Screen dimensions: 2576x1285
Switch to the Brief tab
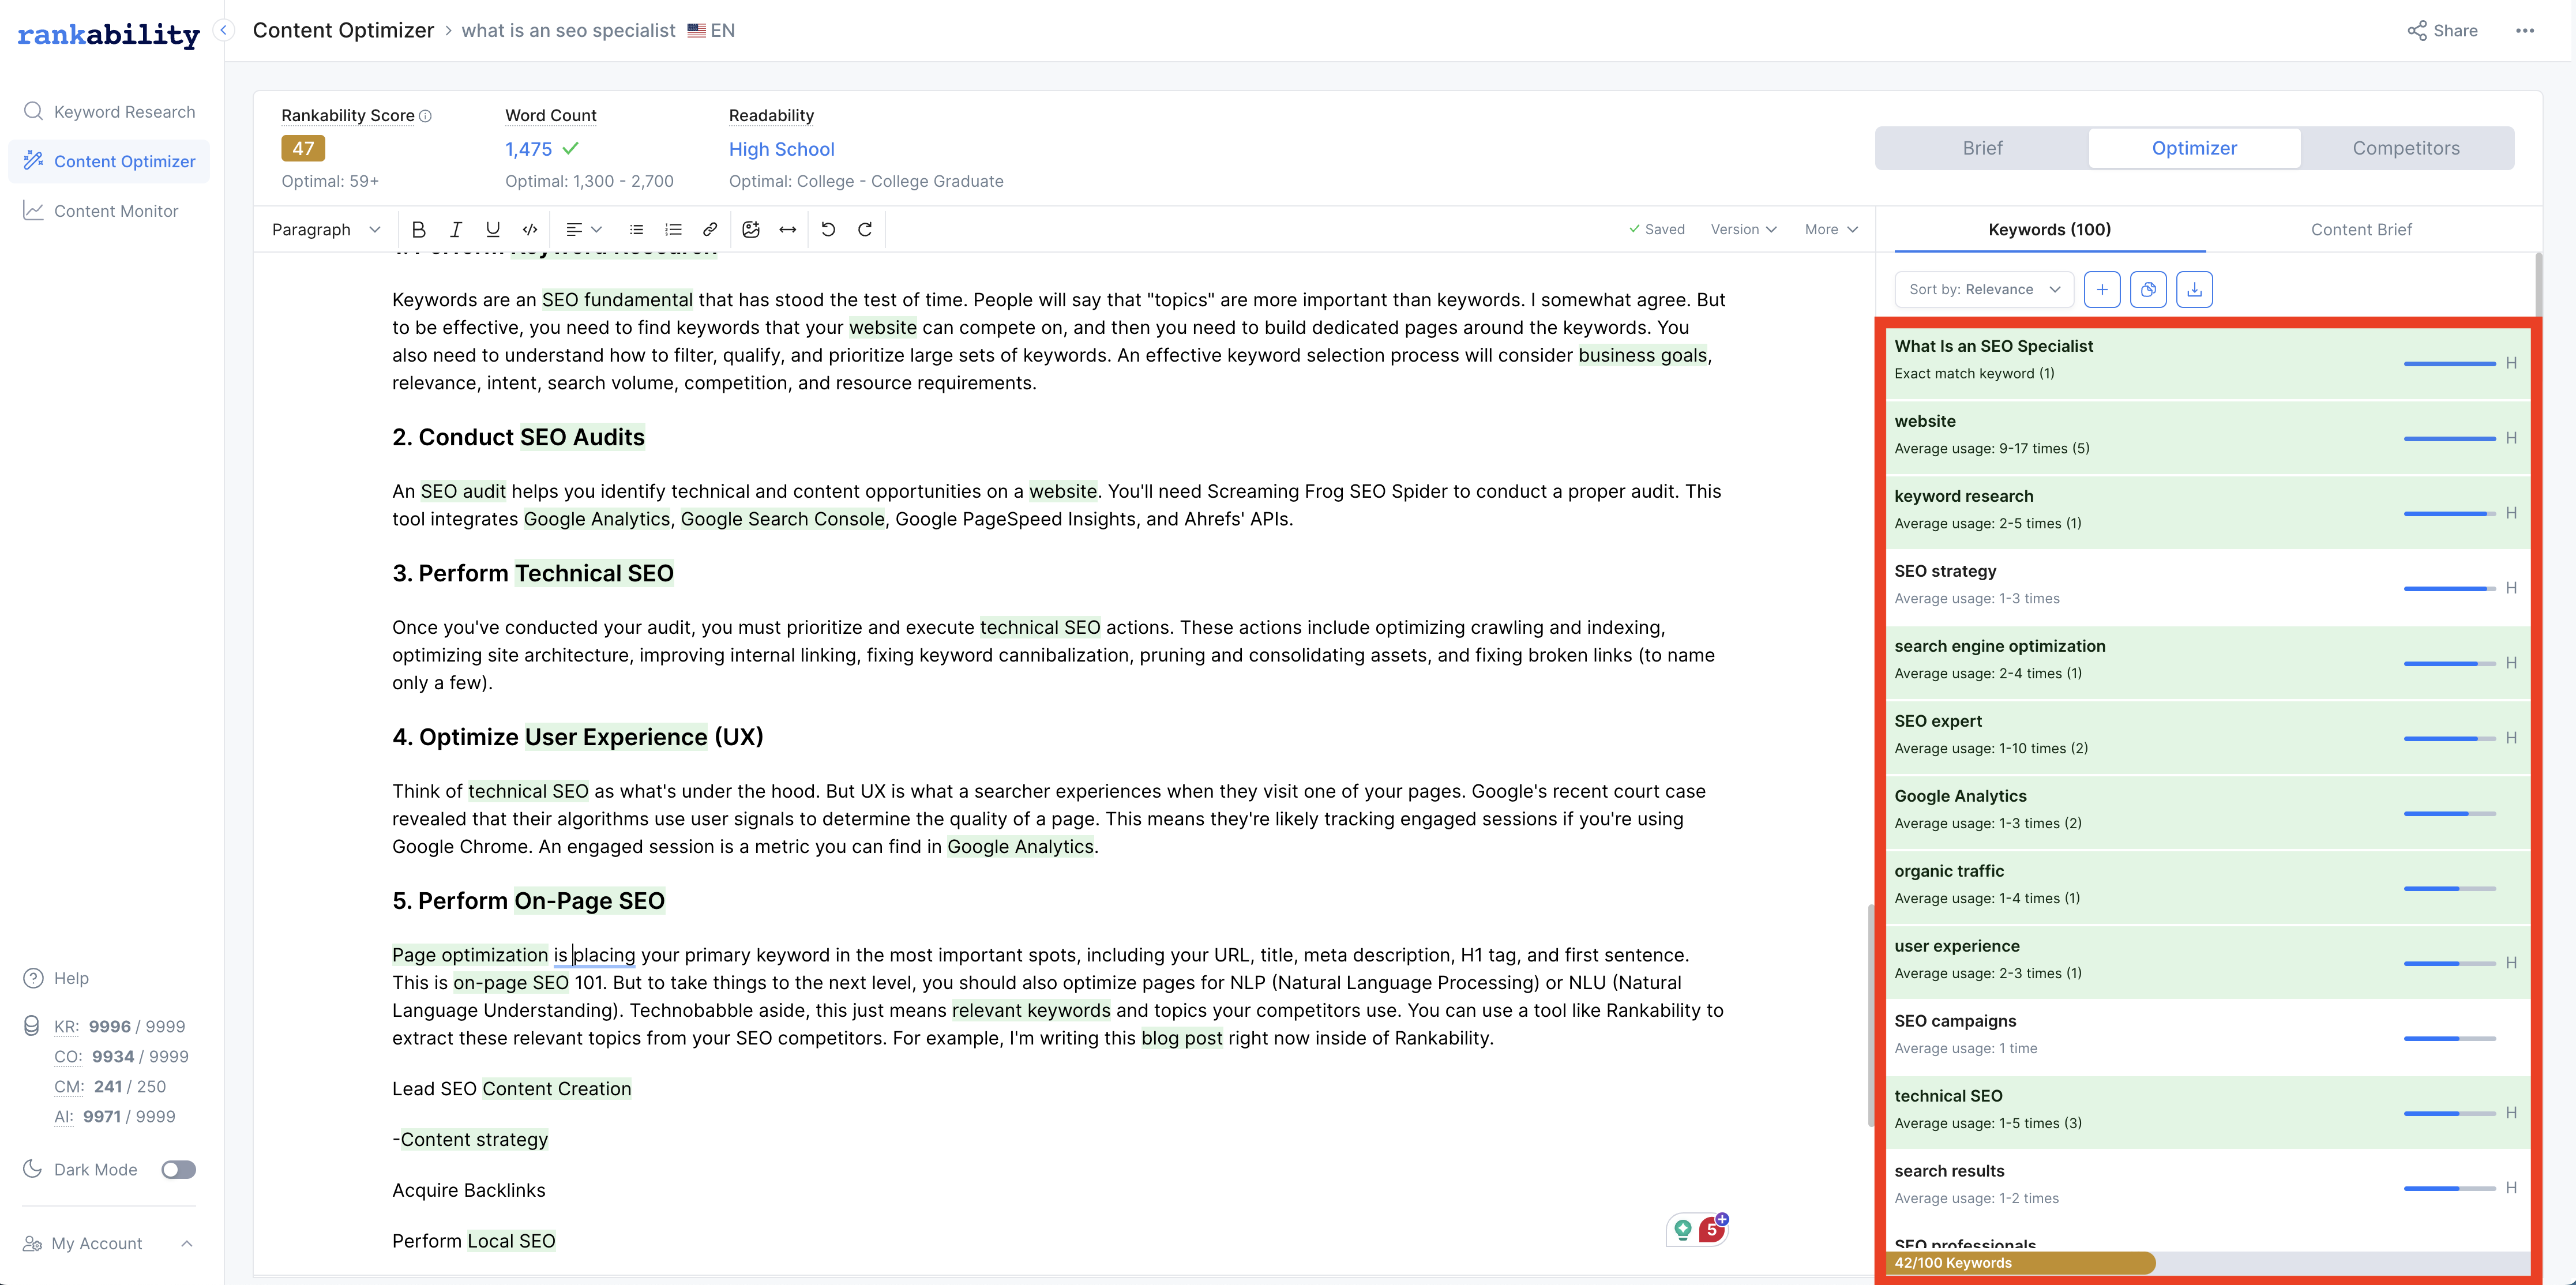click(x=1982, y=148)
